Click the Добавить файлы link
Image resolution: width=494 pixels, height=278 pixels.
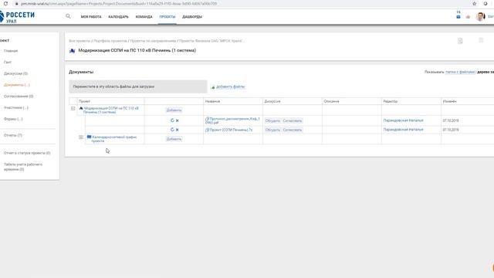(x=230, y=86)
